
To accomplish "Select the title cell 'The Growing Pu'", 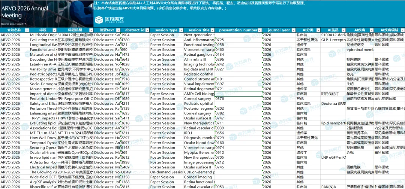I will [x=43, y=172].
